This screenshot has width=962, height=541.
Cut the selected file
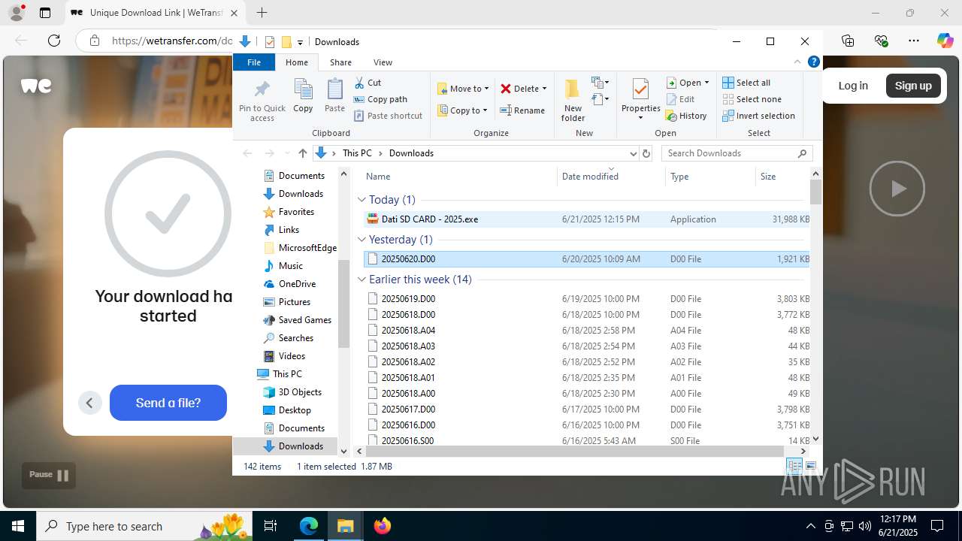coord(368,83)
